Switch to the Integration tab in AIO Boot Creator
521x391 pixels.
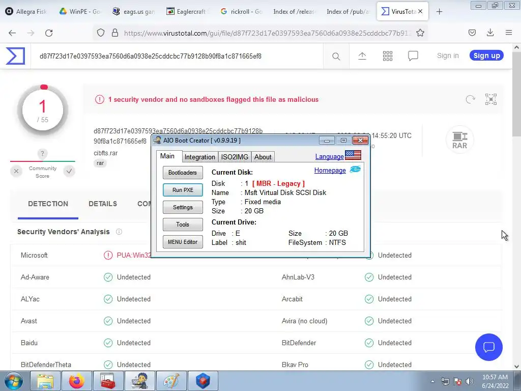pos(199,157)
